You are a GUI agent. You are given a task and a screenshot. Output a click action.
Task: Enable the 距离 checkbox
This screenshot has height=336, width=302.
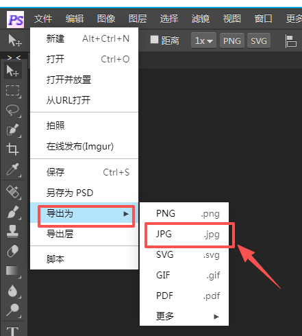coord(154,40)
